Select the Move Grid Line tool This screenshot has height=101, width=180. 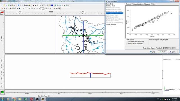(4, 8)
